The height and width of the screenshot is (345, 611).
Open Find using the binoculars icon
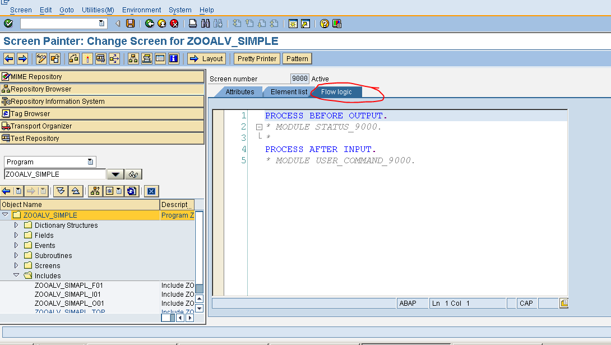click(x=205, y=24)
